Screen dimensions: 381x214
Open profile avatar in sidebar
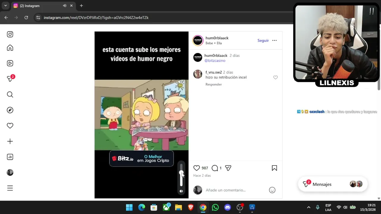click(10, 172)
